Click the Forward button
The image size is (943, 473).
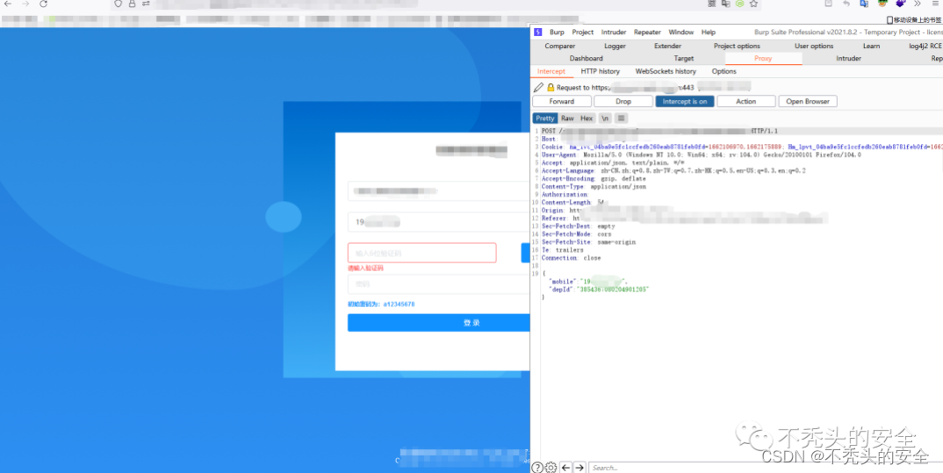(x=562, y=102)
